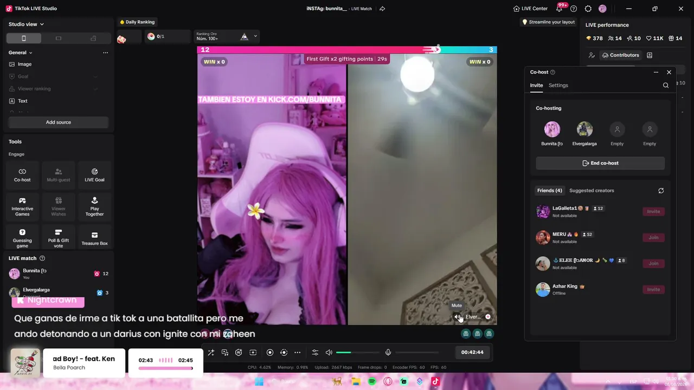Select portrait phone layout
The image size is (694, 390).
pos(23,38)
